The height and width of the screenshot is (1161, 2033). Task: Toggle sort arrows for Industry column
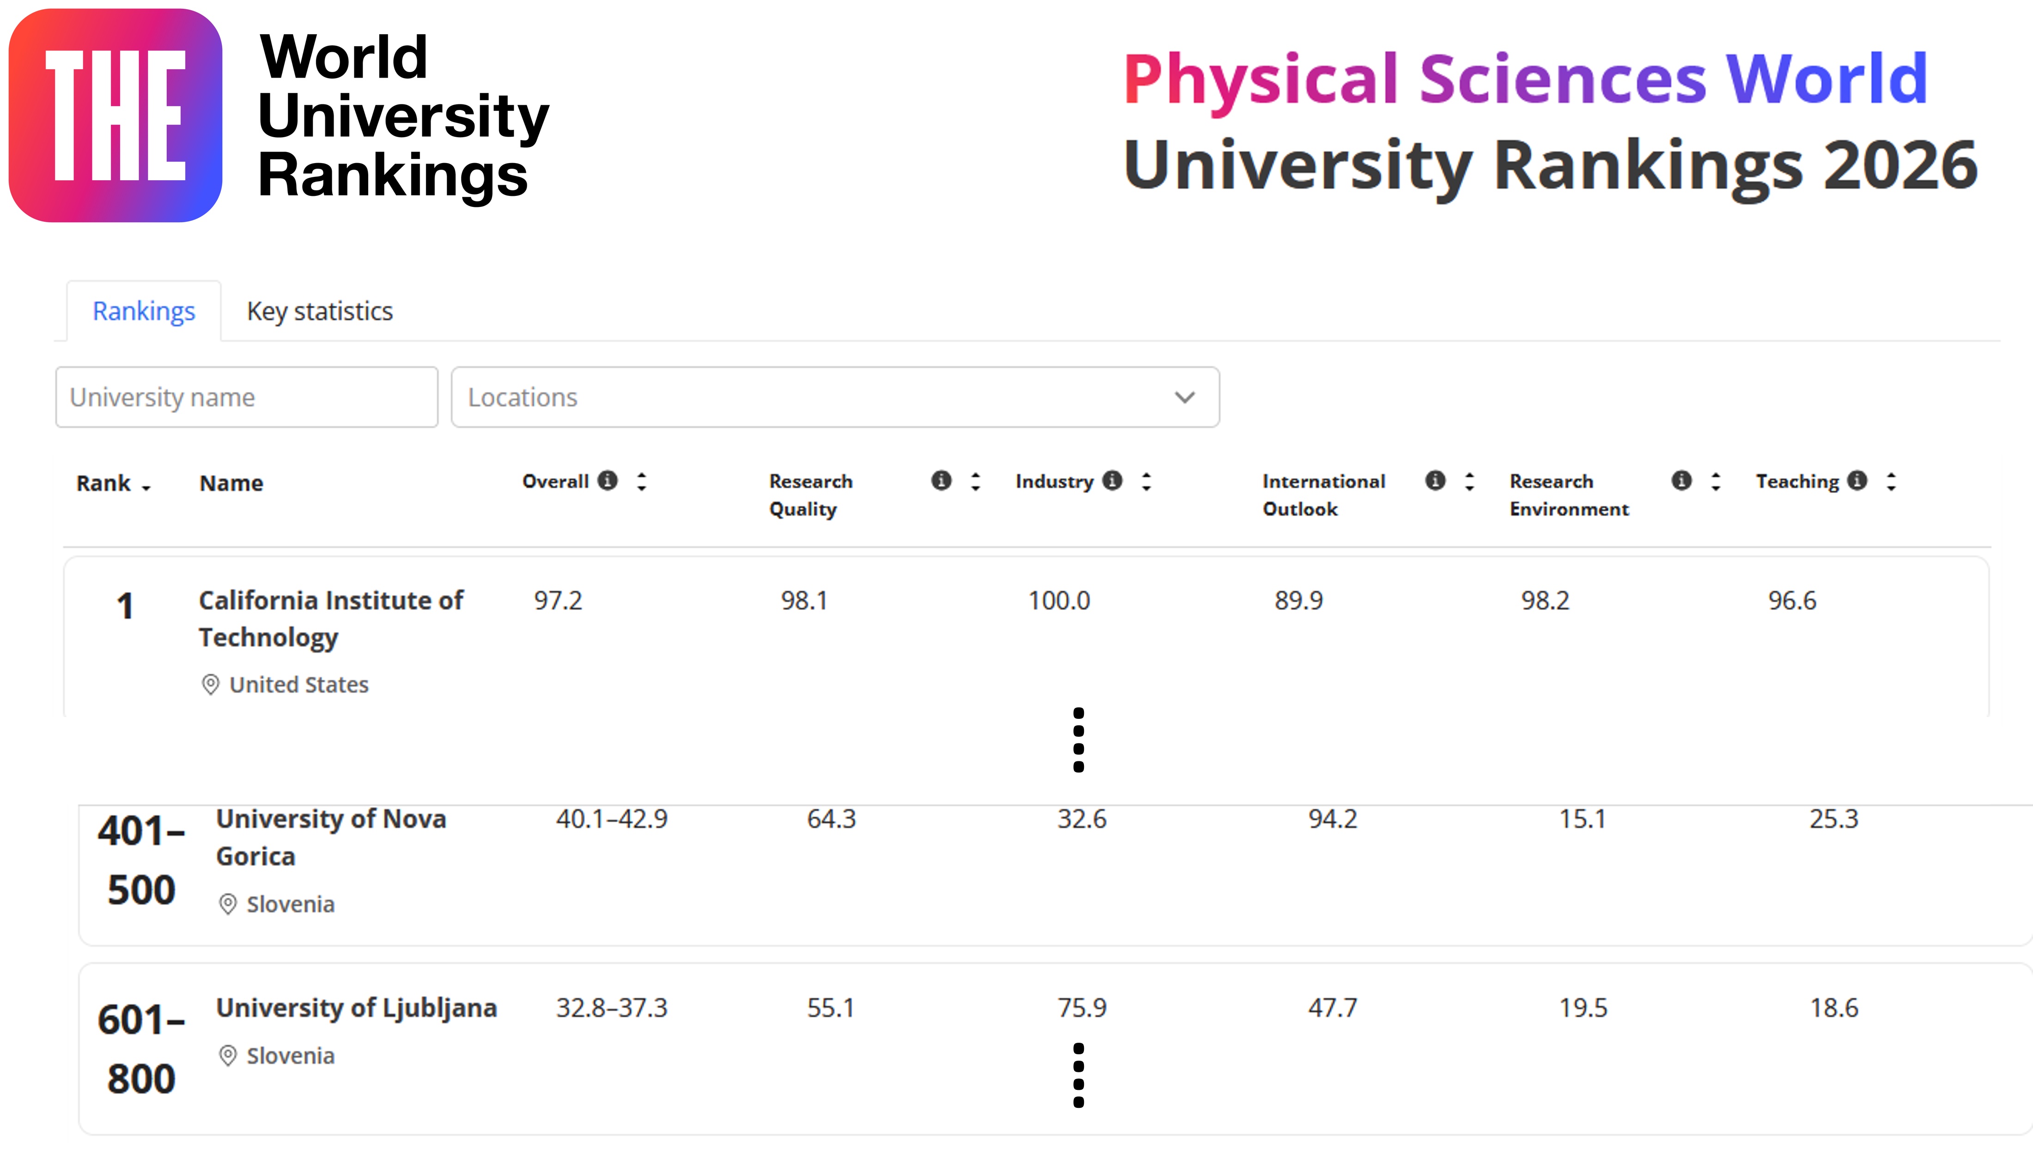[1146, 481]
